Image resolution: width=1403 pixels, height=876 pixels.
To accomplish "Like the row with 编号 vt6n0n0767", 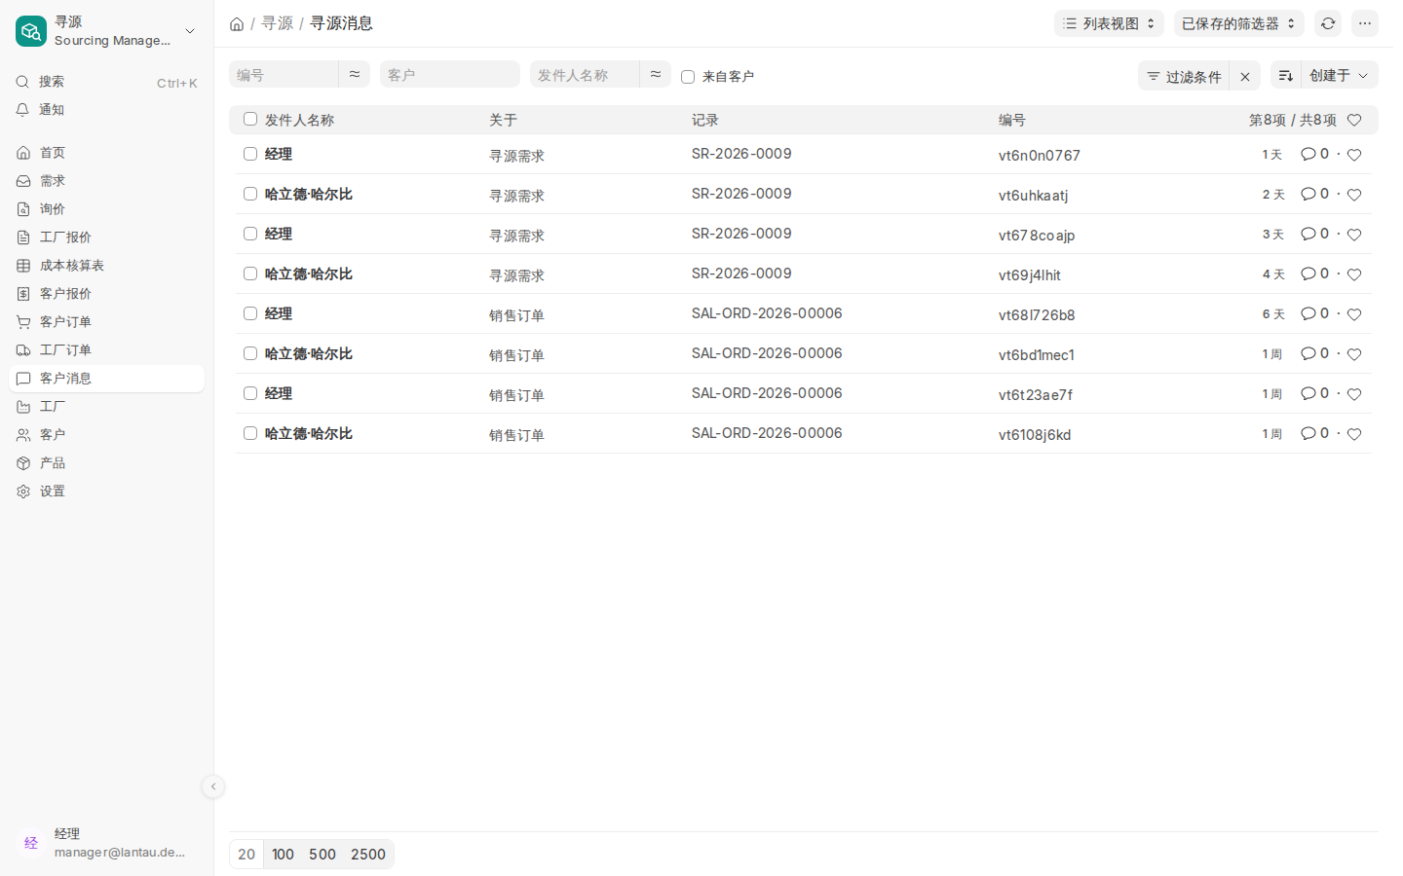I will pos(1354,155).
